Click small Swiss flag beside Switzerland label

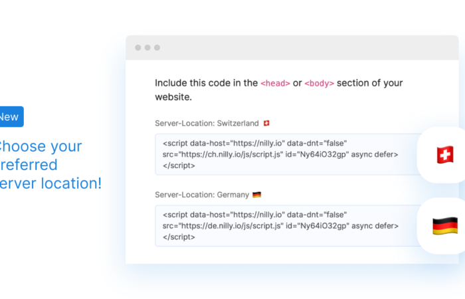pos(267,124)
